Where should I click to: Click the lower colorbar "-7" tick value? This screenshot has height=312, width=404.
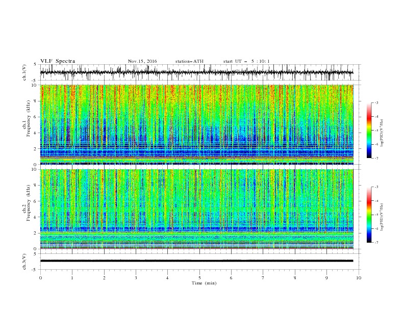pyautogui.click(x=376, y=243)
